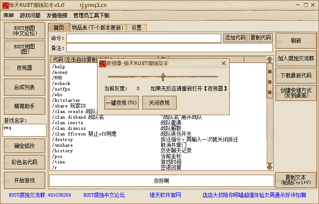
Task: Select the /share 玩家ID row
Action: pos(69,106)
